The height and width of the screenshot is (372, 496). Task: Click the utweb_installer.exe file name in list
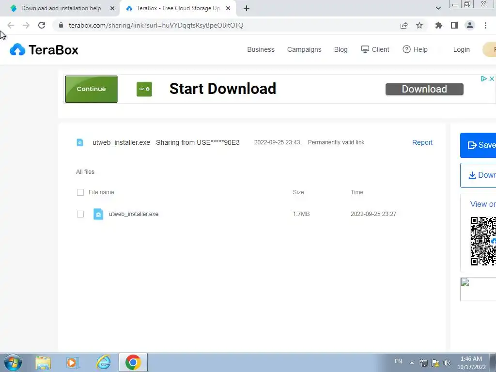click(134, 214)
